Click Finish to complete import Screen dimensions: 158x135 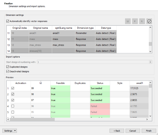pyautogui.click(x=149, y=131)
